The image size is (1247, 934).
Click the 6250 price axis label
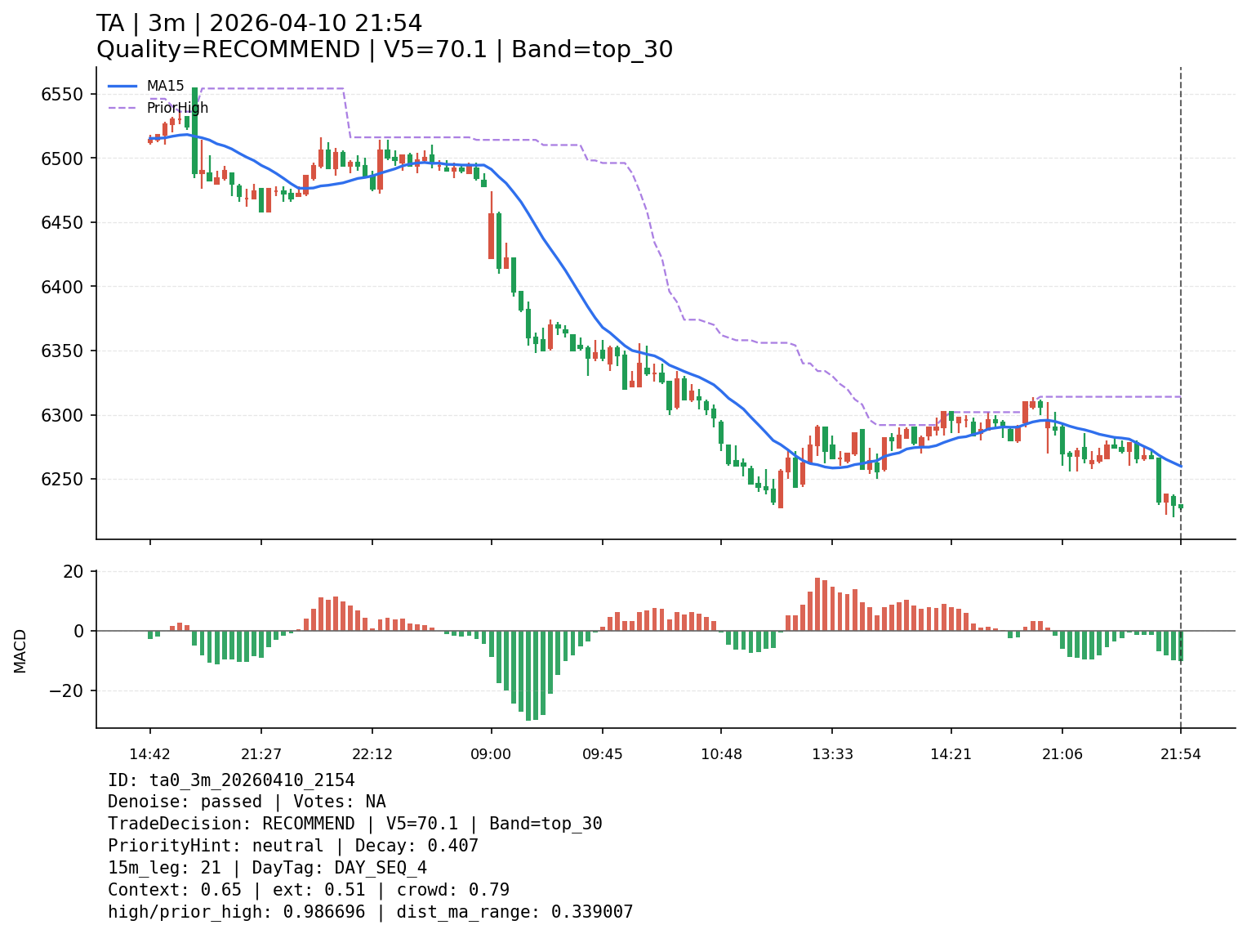(62, 480)
